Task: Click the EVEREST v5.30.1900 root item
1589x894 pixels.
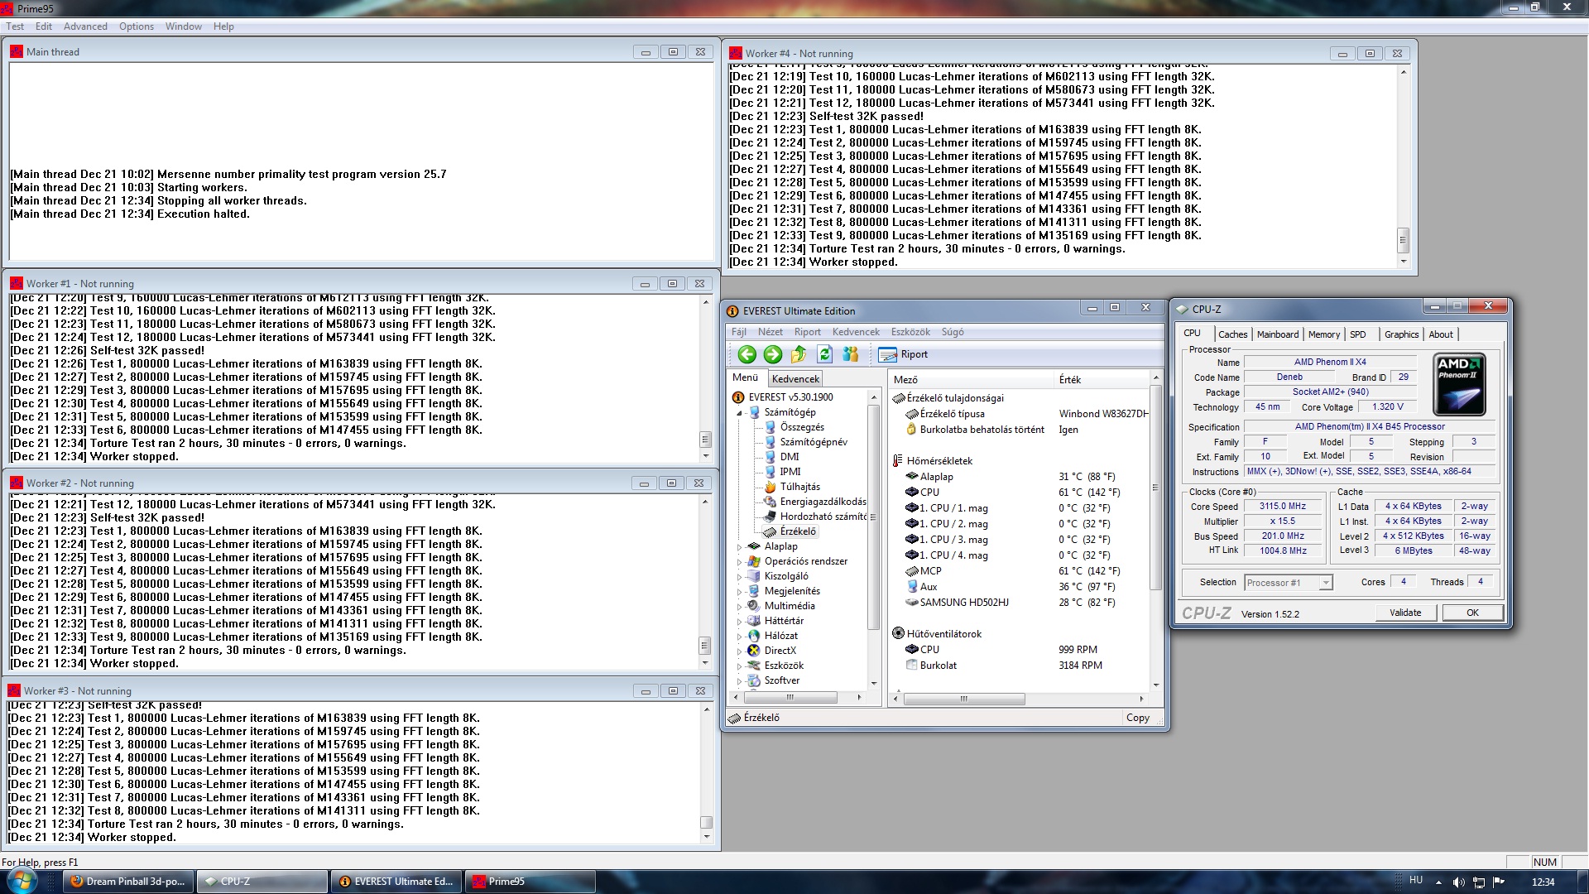Action: (x=783, y=397)
